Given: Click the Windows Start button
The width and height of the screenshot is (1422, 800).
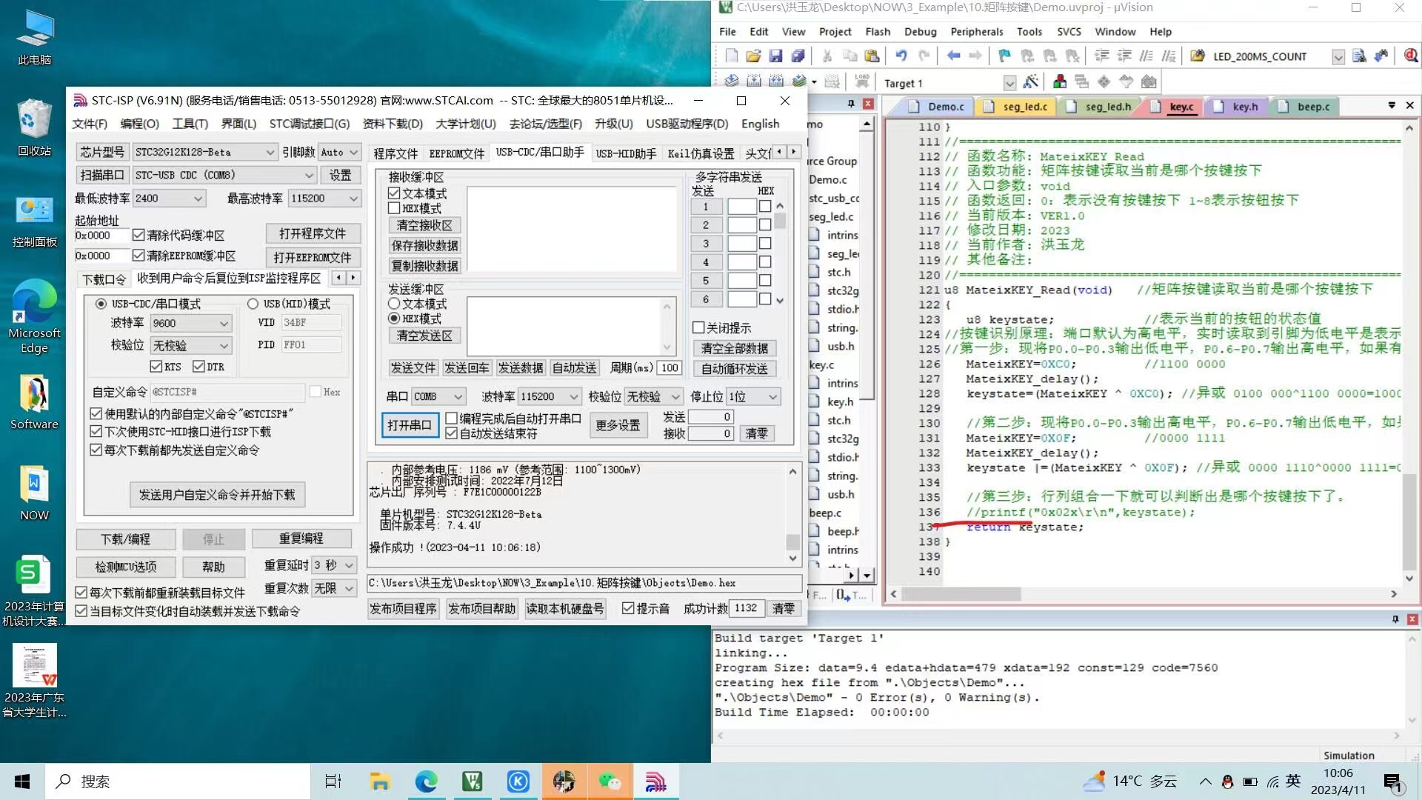Looking at the screenshot, I should coord(22,781).
